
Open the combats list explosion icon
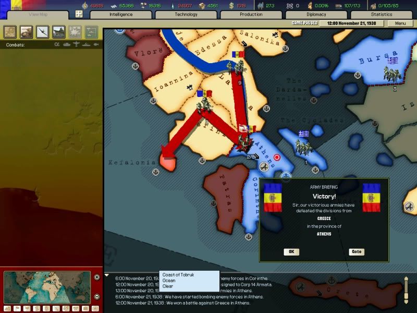click(x=75, y=32)
